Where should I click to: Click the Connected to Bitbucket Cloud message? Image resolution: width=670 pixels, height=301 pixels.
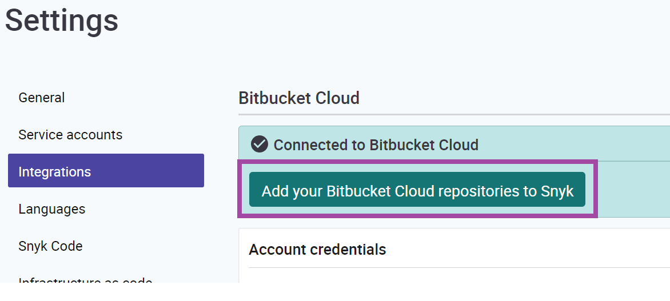click(x=376, y=145)
